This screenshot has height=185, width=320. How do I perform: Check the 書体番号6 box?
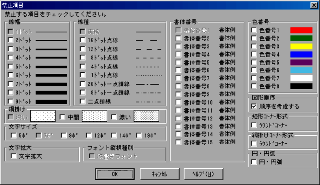(x=178, y=70)
